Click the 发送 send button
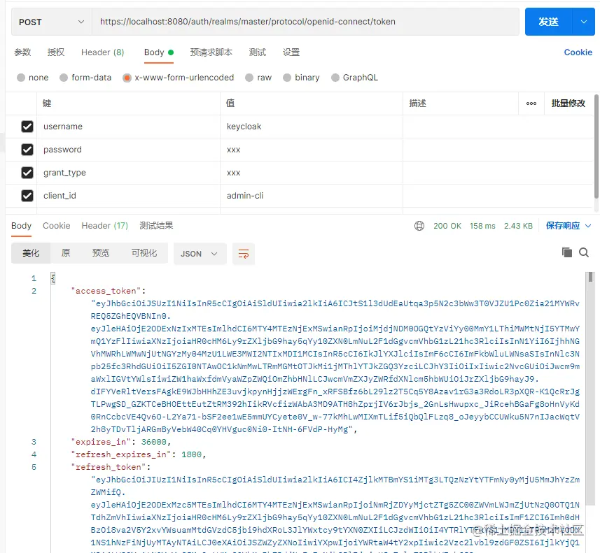Image resolution: width=600 pixels, height=553 pixels. [x=549, y=22]
